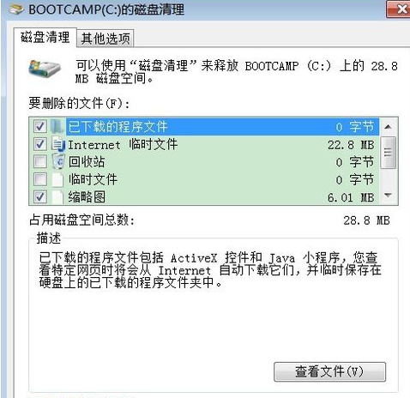Screen dimensions: 410x398
Task: Click the 已下载的程序文件 folder icon
Action: 57,126
